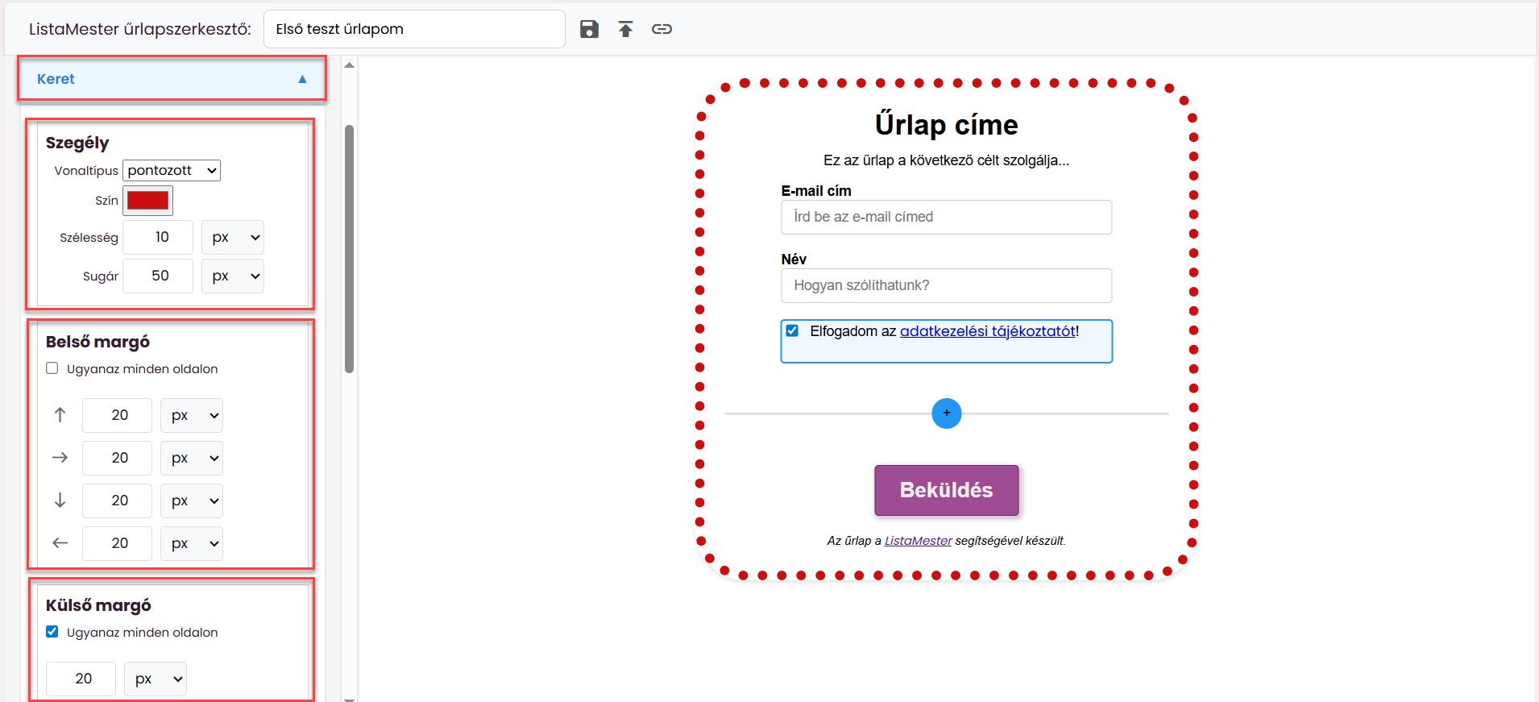This screenshot has width=1539, height=702.
Task: Open the left inner margin unit dropdown
Action: coord(192,543)
